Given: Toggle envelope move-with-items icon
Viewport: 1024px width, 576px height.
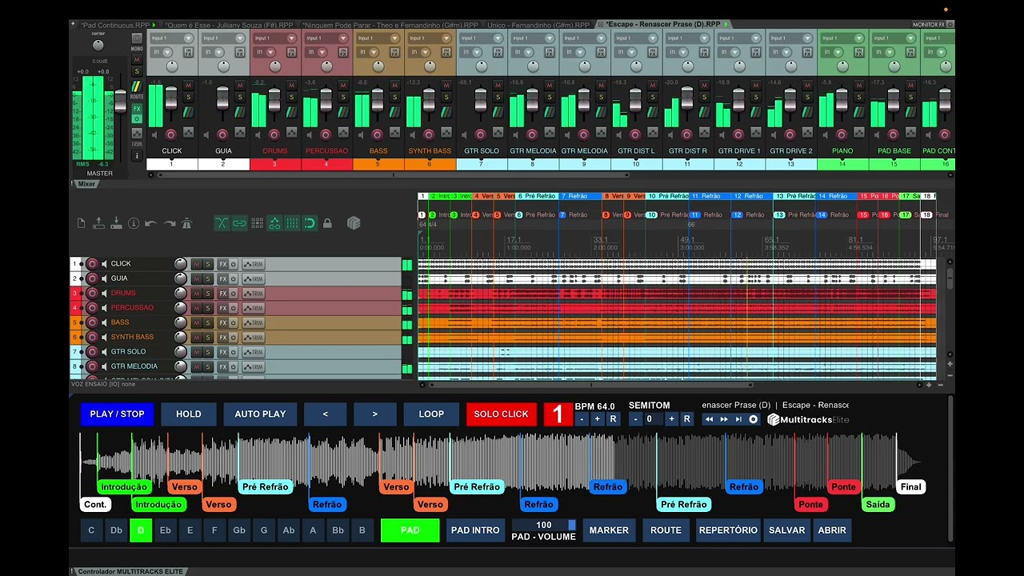Looking at the screenshot, I should click(274, 224).
